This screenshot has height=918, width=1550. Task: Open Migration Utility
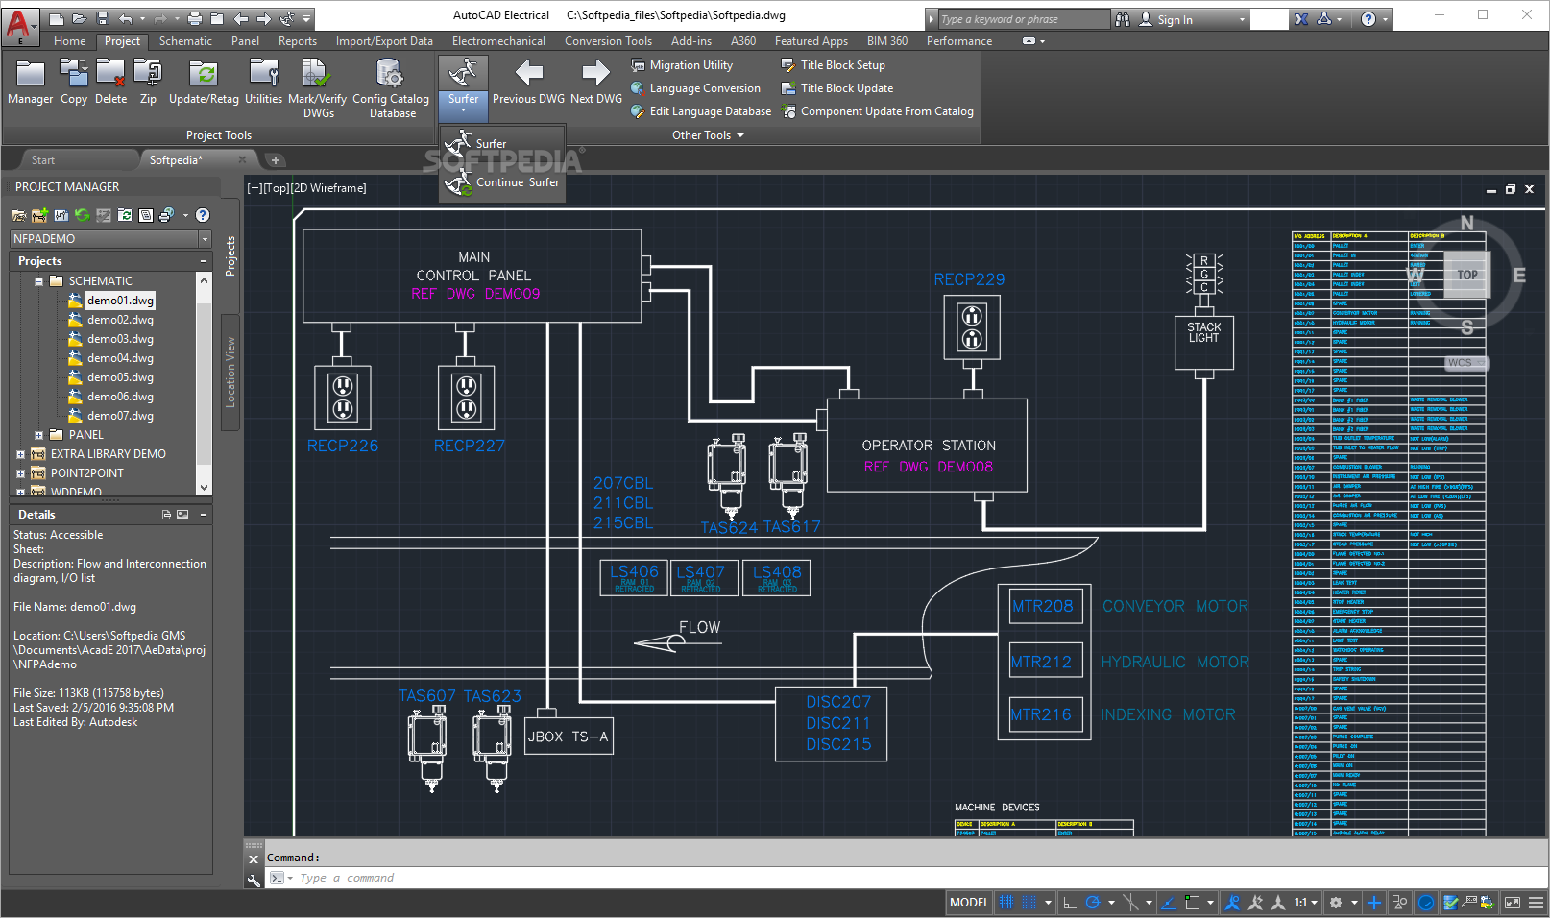pyautogui.click(x=682, y=65)
